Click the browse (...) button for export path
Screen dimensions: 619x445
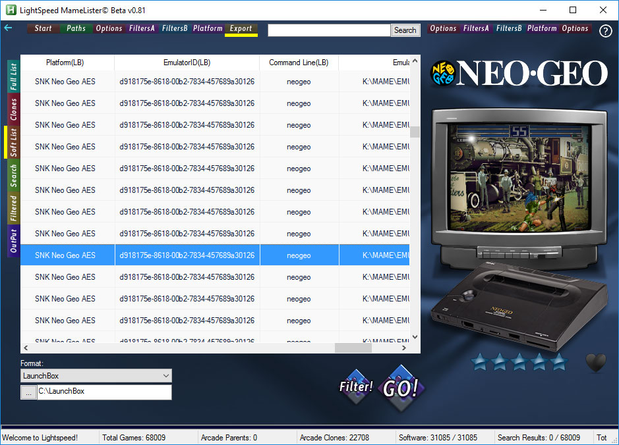(28, 392)
